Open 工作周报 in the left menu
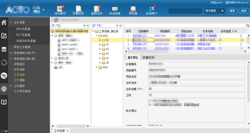Image resolution: width=250 pixels, height=133 pixels. click(x=19, y=80)
